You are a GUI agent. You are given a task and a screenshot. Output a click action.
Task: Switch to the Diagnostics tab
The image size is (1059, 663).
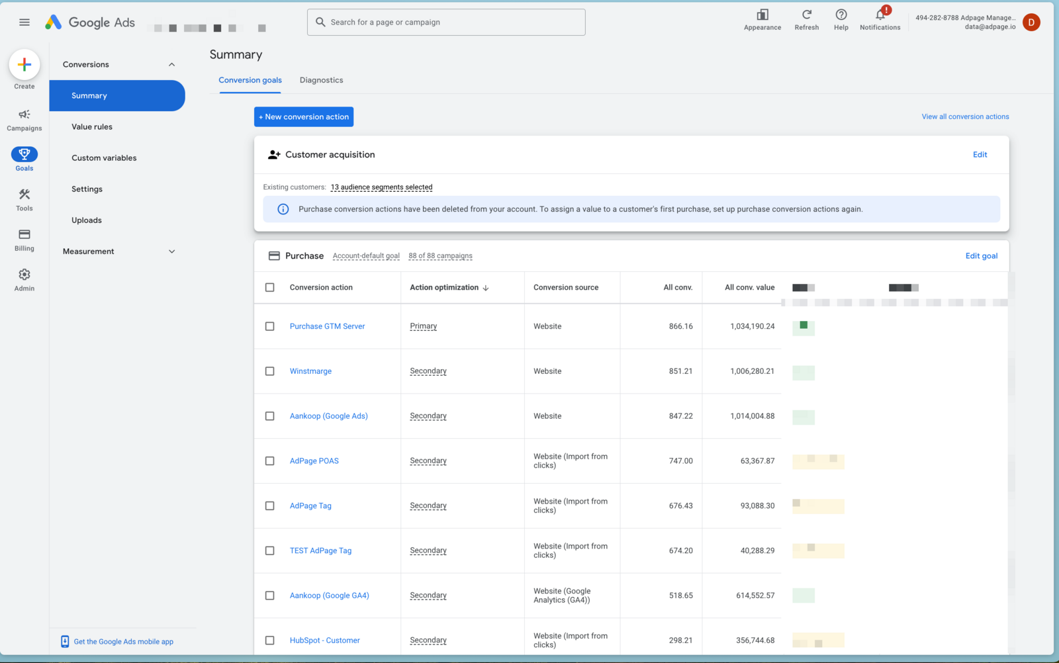(x=321, y=80)
